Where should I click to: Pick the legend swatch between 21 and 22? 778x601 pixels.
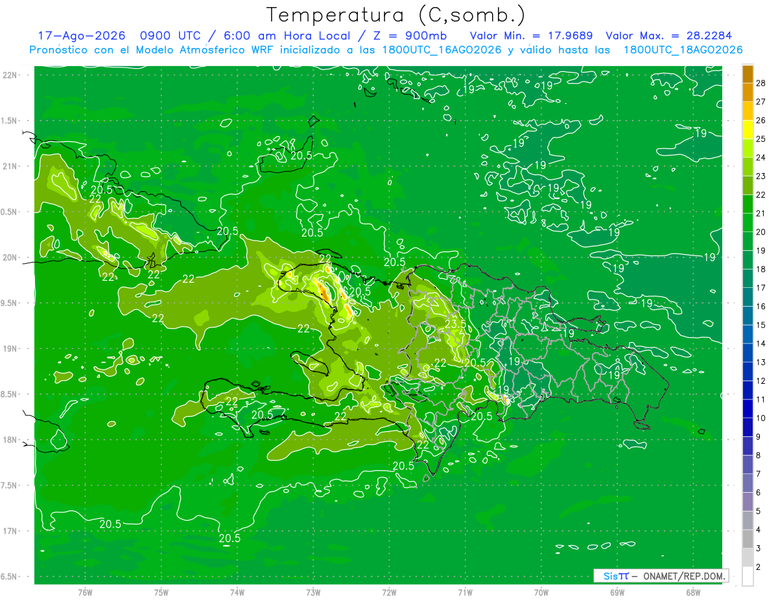pyautogui.click(x=748, y=204)
